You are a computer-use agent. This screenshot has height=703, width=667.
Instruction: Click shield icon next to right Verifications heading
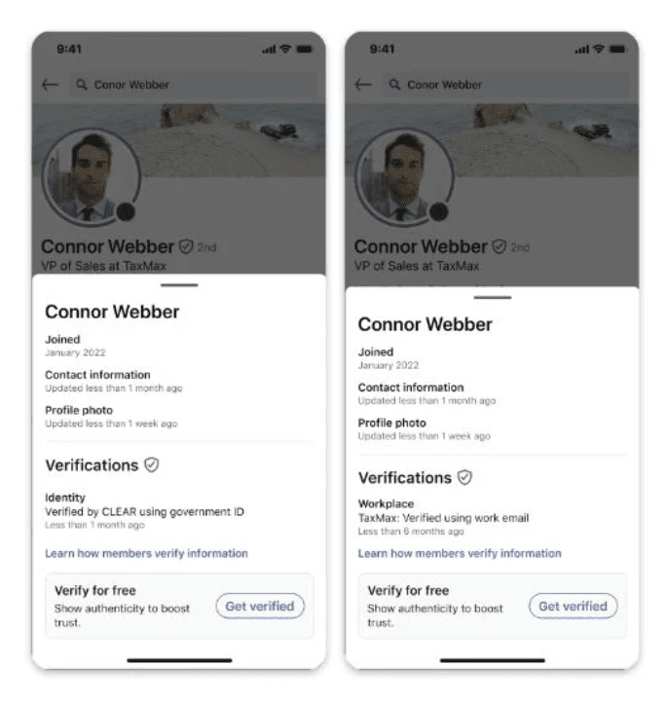tap(464, 477)
